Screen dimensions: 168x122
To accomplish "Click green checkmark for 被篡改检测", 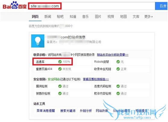I will click(60, 93).
